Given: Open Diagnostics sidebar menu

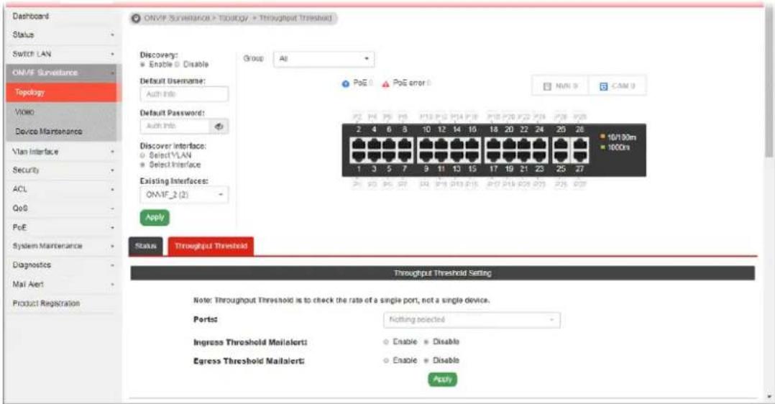Looking at the screenshot, I should [x=62, y=265].
